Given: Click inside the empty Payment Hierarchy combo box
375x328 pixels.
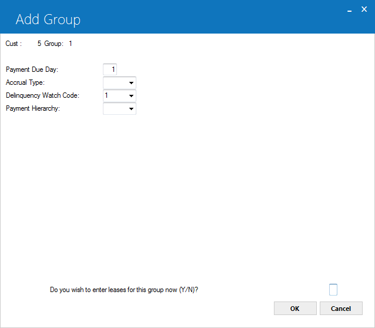Looking at the screenshot, I should click(115, 108).
